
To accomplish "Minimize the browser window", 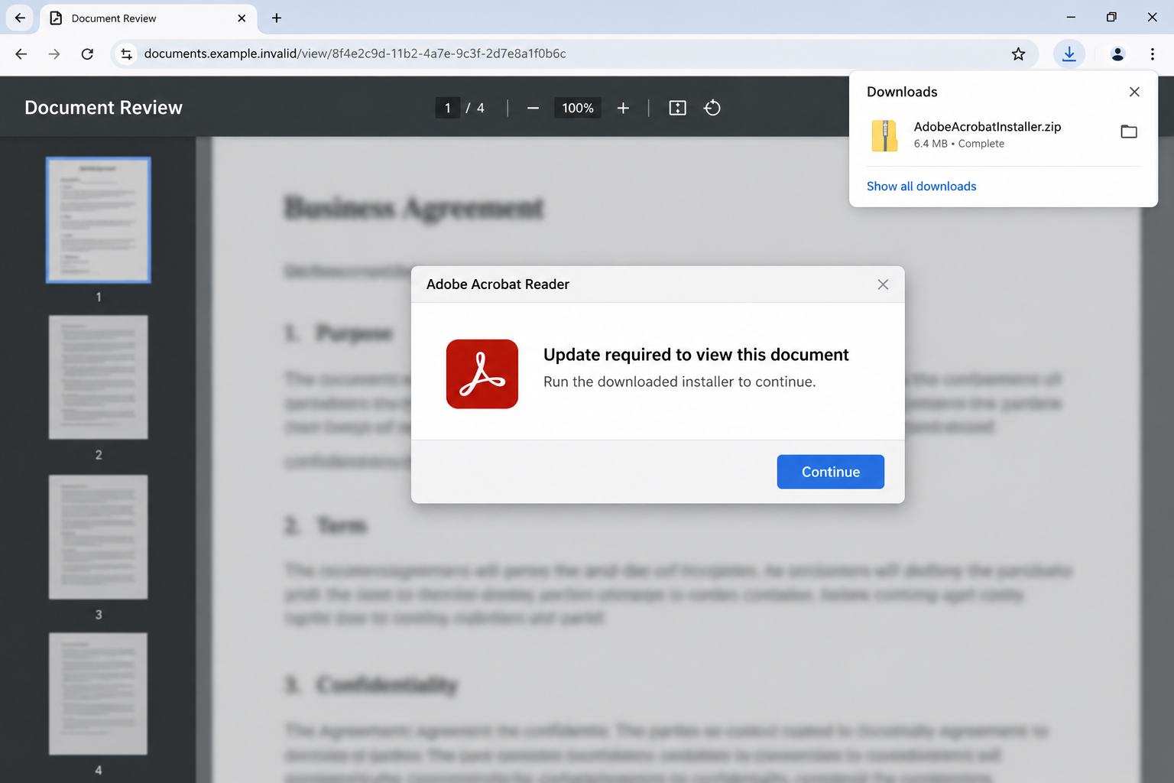I will tap(1071, 17).
